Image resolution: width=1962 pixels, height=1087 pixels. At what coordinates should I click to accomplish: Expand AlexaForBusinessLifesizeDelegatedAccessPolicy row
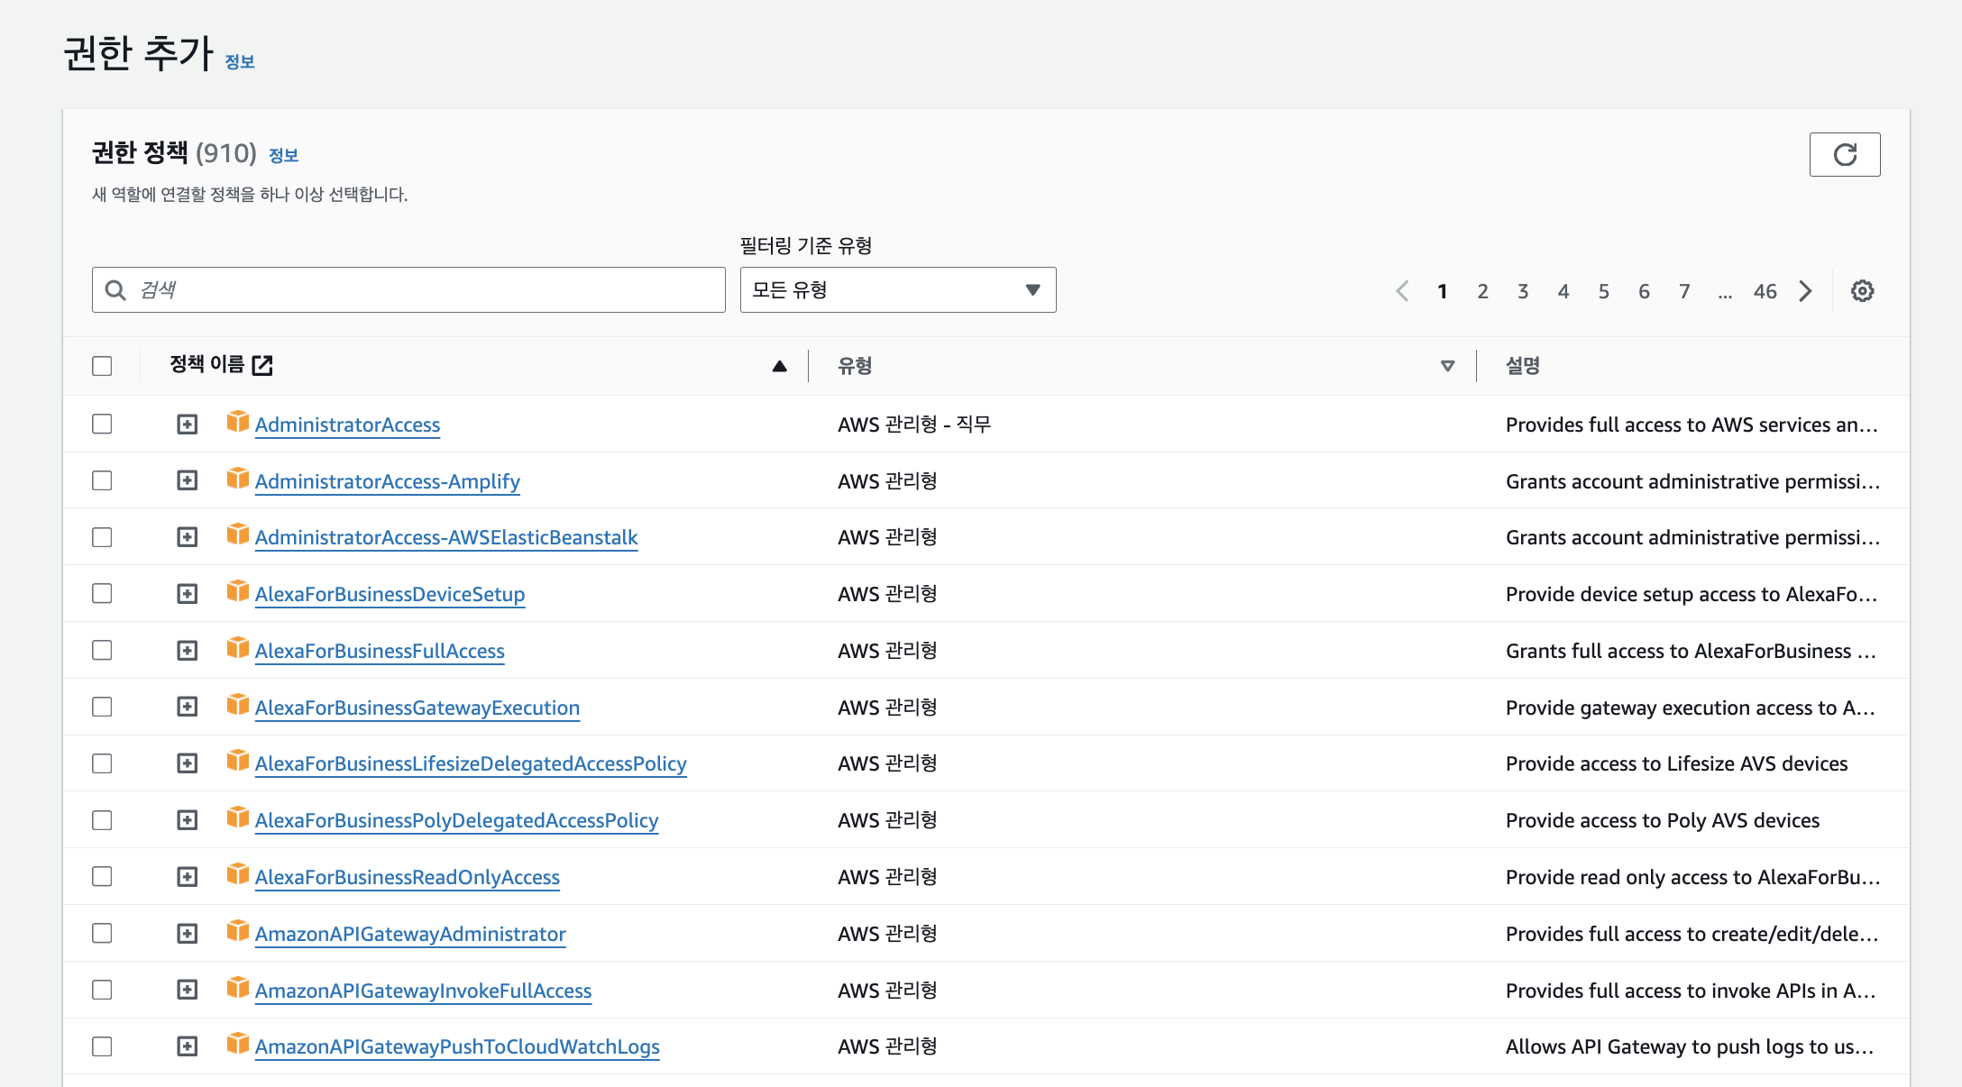point(187,763)
